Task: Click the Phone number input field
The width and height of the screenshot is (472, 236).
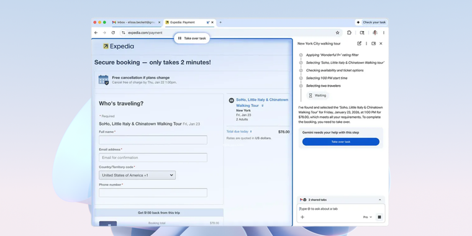Action: point(153,193)
